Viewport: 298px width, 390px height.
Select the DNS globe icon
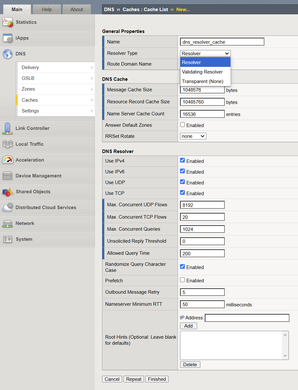tap(8, 54)
